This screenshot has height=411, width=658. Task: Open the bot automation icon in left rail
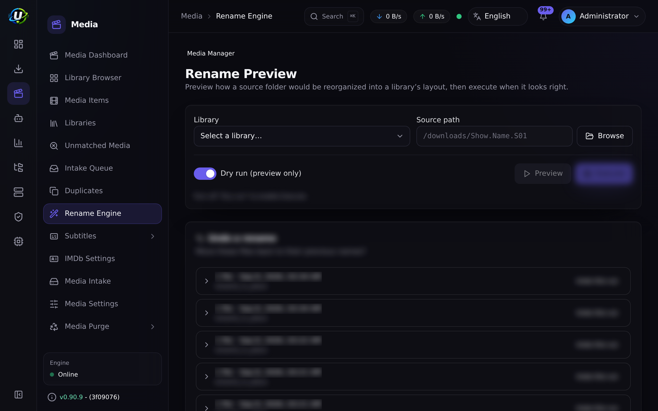[x=18, y=118]
